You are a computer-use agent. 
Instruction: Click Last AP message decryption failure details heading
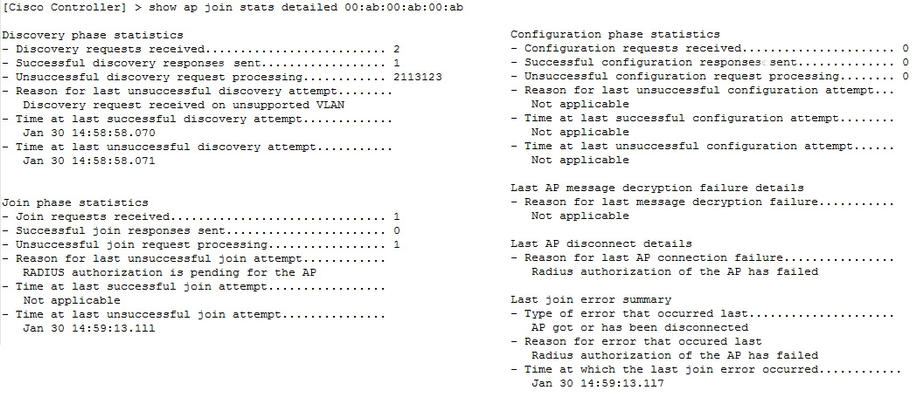click(657, 188)
